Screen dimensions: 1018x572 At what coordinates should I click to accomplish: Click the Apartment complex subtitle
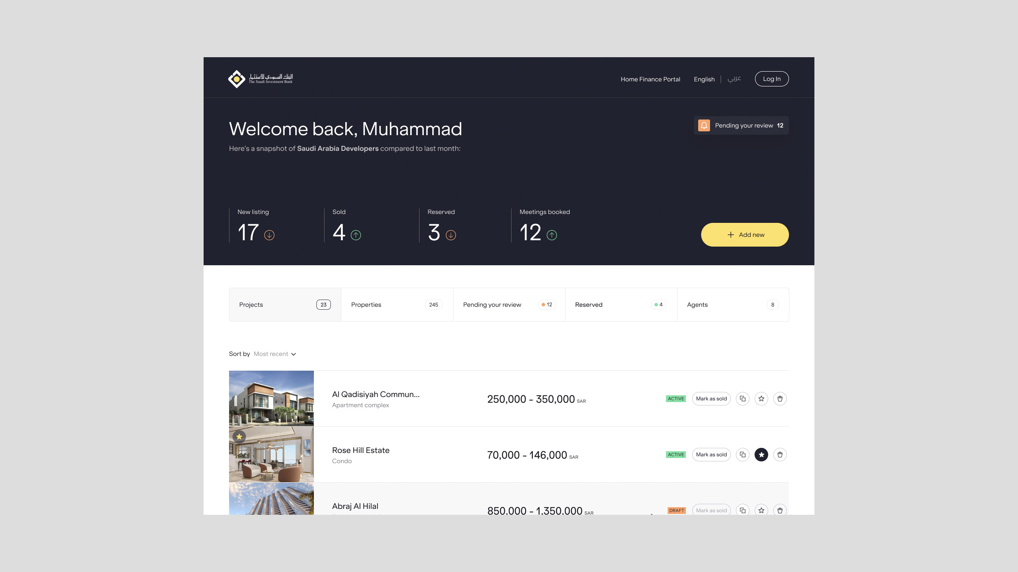tap(361, 405)
